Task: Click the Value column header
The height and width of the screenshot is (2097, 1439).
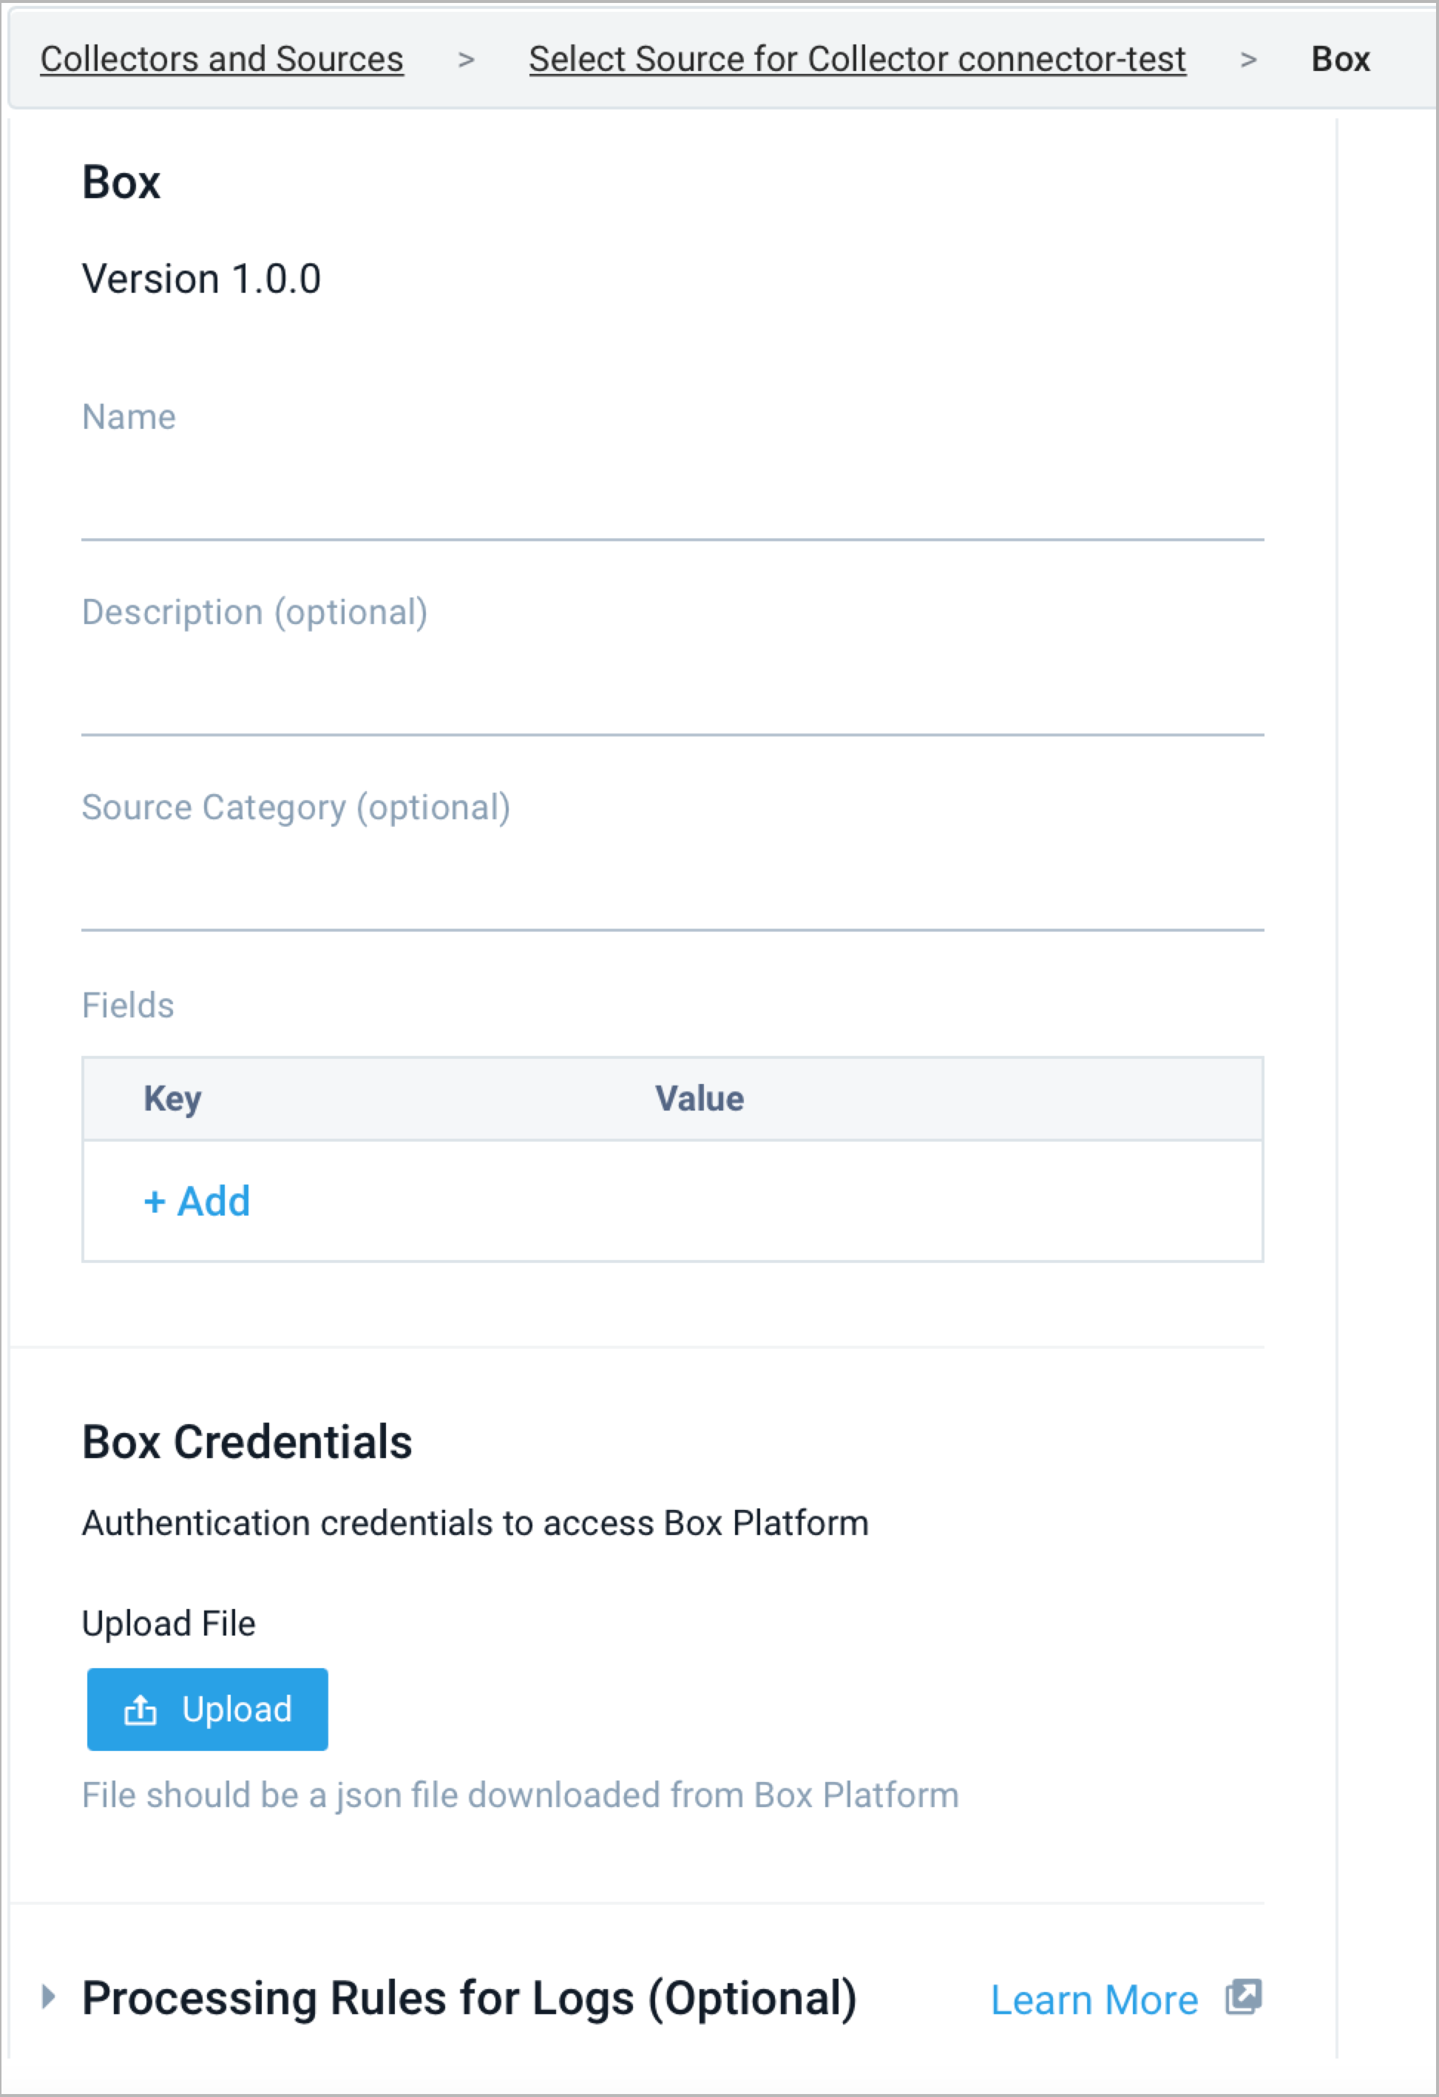Action: coord(700,1098)
